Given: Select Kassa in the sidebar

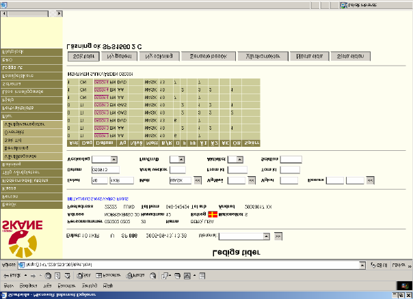Looking at the screenshot, I should coord(31,188).
